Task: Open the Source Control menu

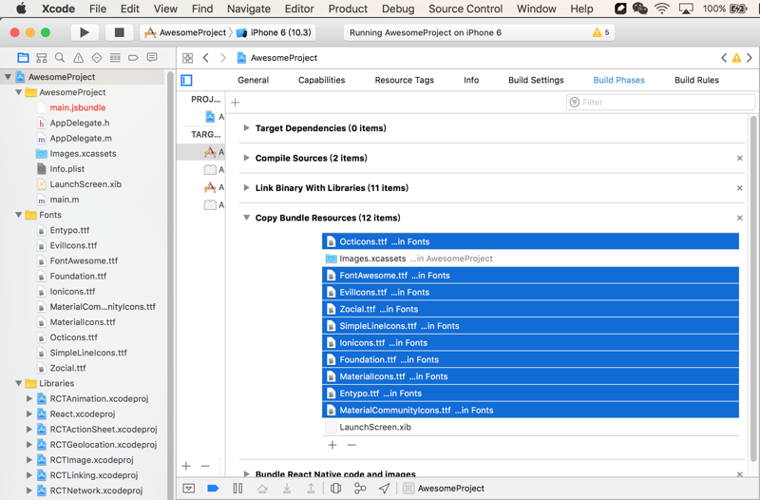Action: click(x=465, y=9)
